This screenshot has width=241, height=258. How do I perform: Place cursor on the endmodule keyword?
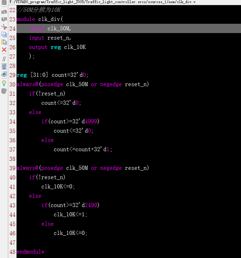point(30,252)
